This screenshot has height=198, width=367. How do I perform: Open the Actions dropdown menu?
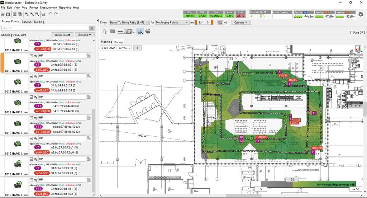click(x=85, y=35)
